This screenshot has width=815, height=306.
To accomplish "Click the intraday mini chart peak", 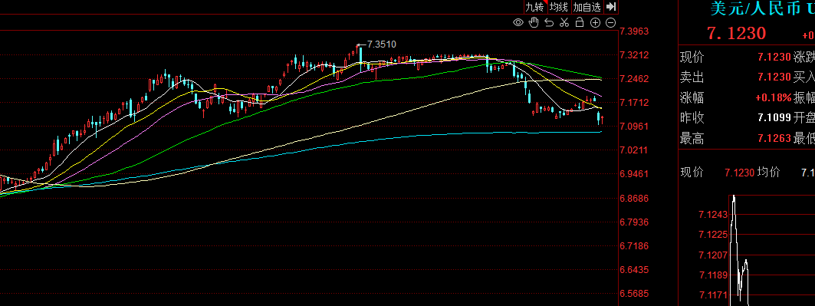I will click(734, 197).
